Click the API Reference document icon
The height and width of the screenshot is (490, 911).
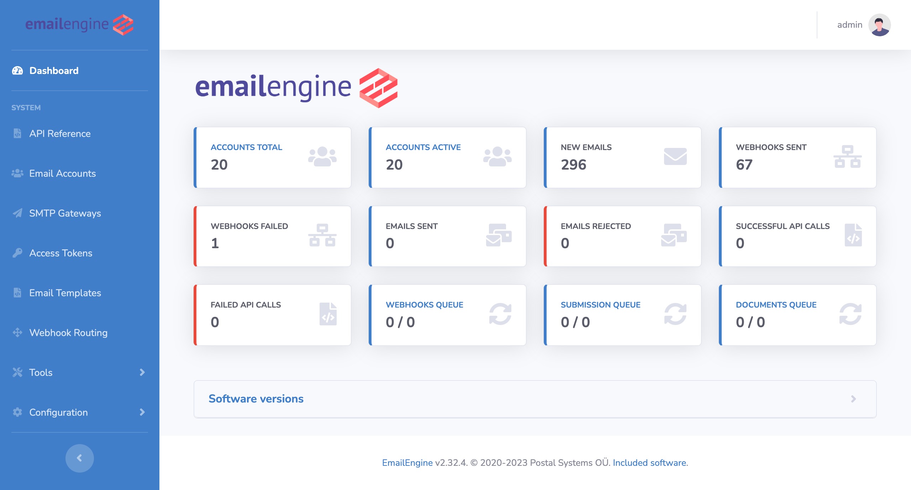(17, 133)
